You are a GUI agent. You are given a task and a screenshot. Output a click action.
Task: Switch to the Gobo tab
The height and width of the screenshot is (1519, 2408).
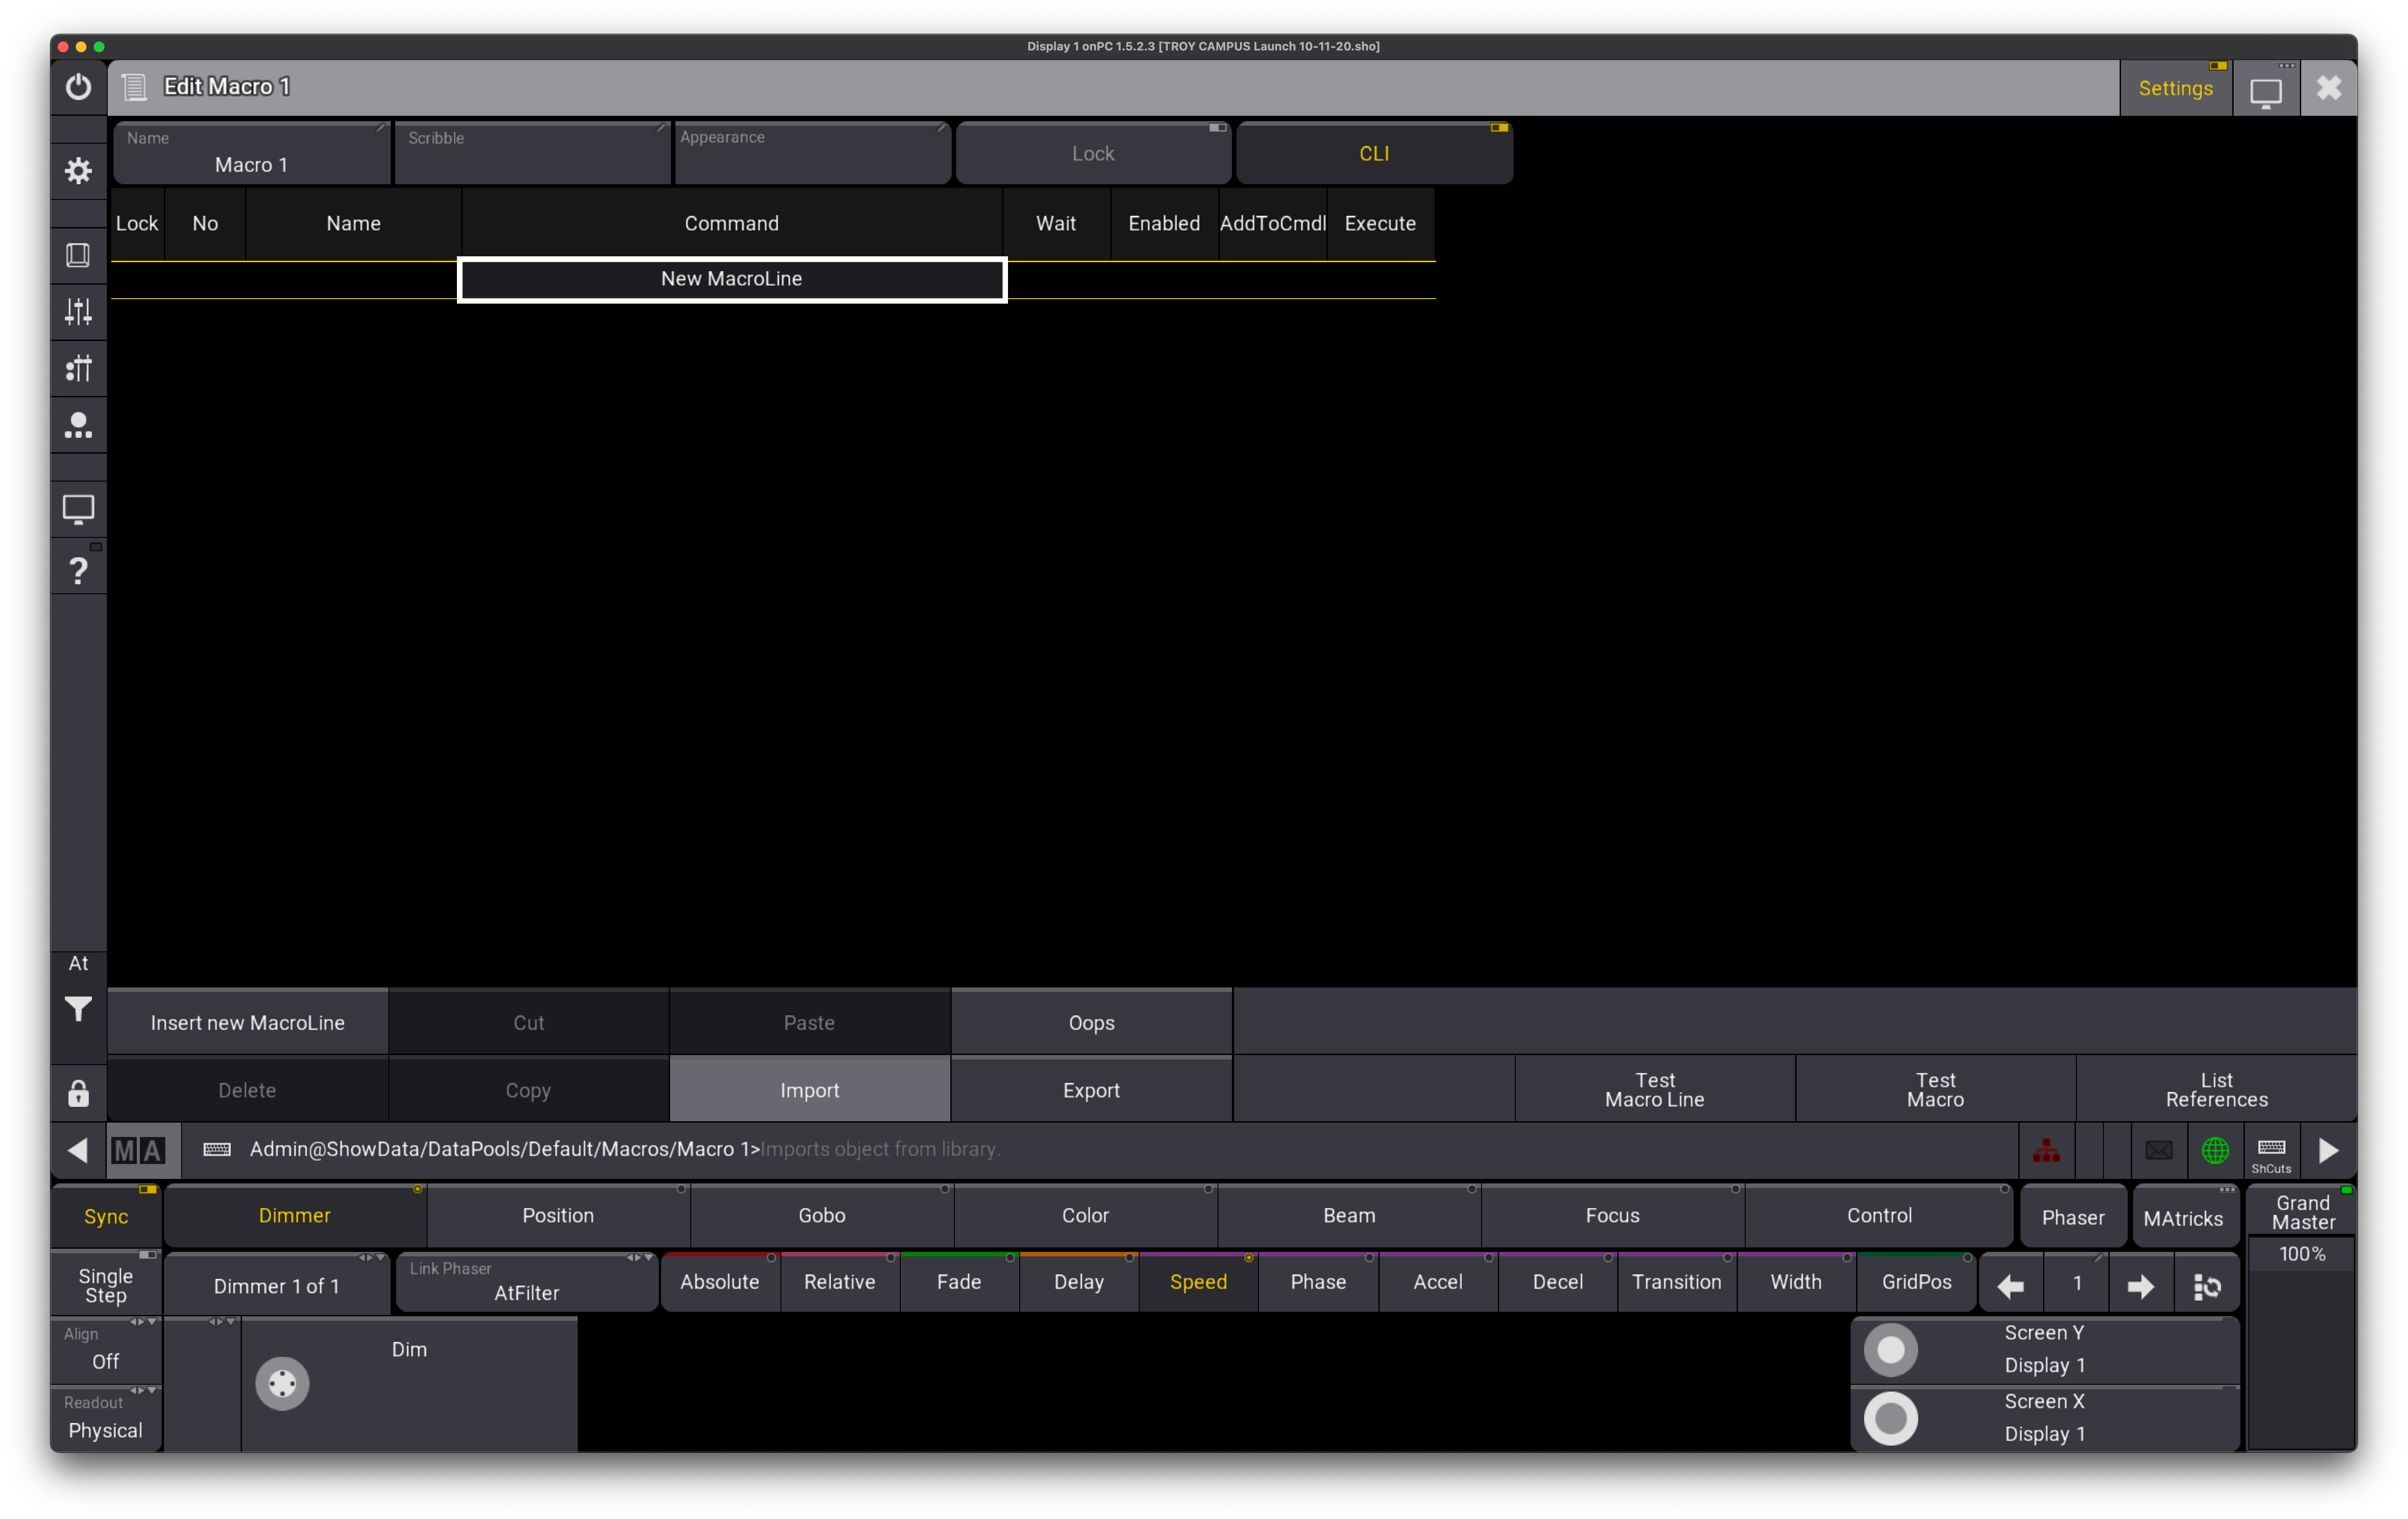(822, 1216)
